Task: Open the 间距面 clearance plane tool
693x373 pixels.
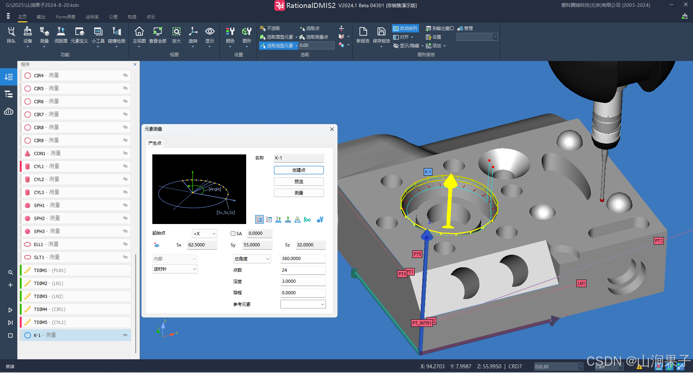Action: click(61, 35)
